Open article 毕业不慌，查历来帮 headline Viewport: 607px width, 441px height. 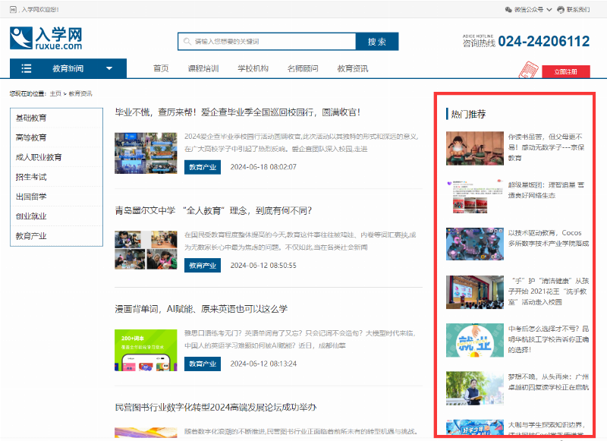coord(237,112)
